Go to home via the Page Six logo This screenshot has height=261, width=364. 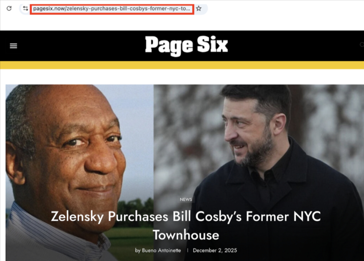pos(186,46)
